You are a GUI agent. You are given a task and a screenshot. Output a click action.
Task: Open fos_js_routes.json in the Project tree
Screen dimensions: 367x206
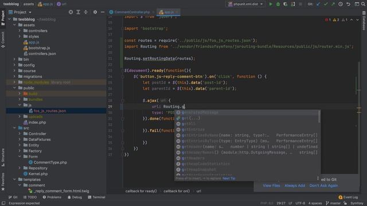[50, 110]
